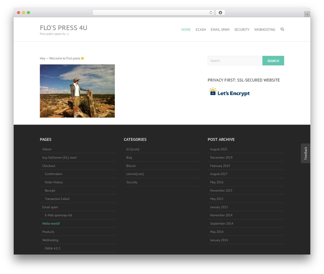Open E-Mail spamtrap-list link
This screenshot has width=324, height=274.
point(58,215)
